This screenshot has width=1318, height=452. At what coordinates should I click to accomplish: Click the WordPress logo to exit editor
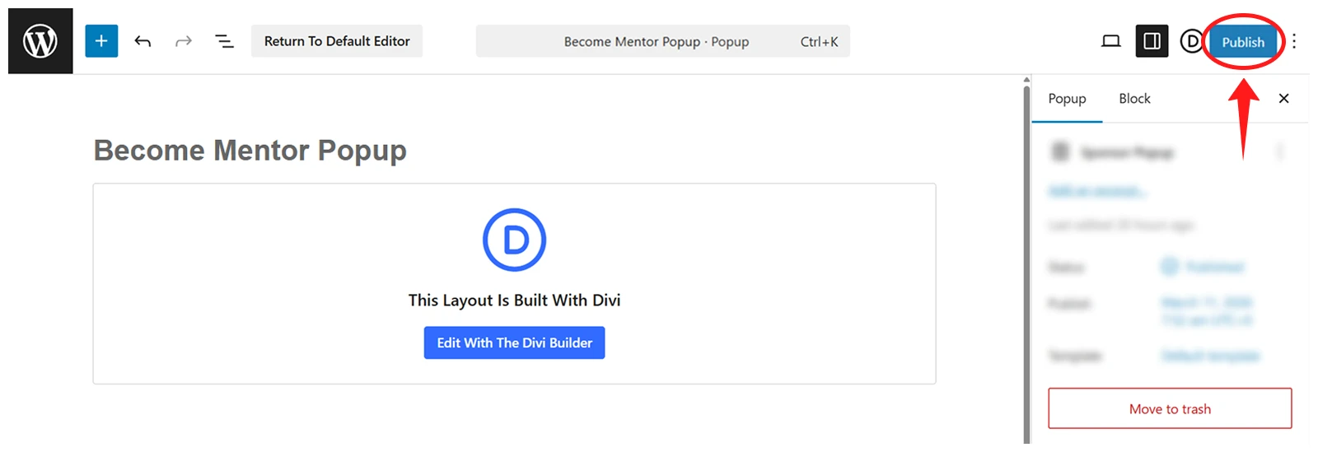40,41
